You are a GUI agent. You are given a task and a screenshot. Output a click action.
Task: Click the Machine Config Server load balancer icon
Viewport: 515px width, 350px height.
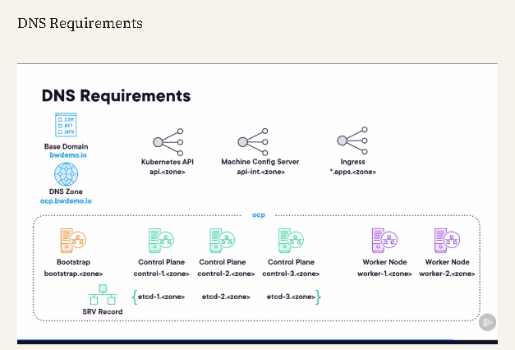[253, 142]
